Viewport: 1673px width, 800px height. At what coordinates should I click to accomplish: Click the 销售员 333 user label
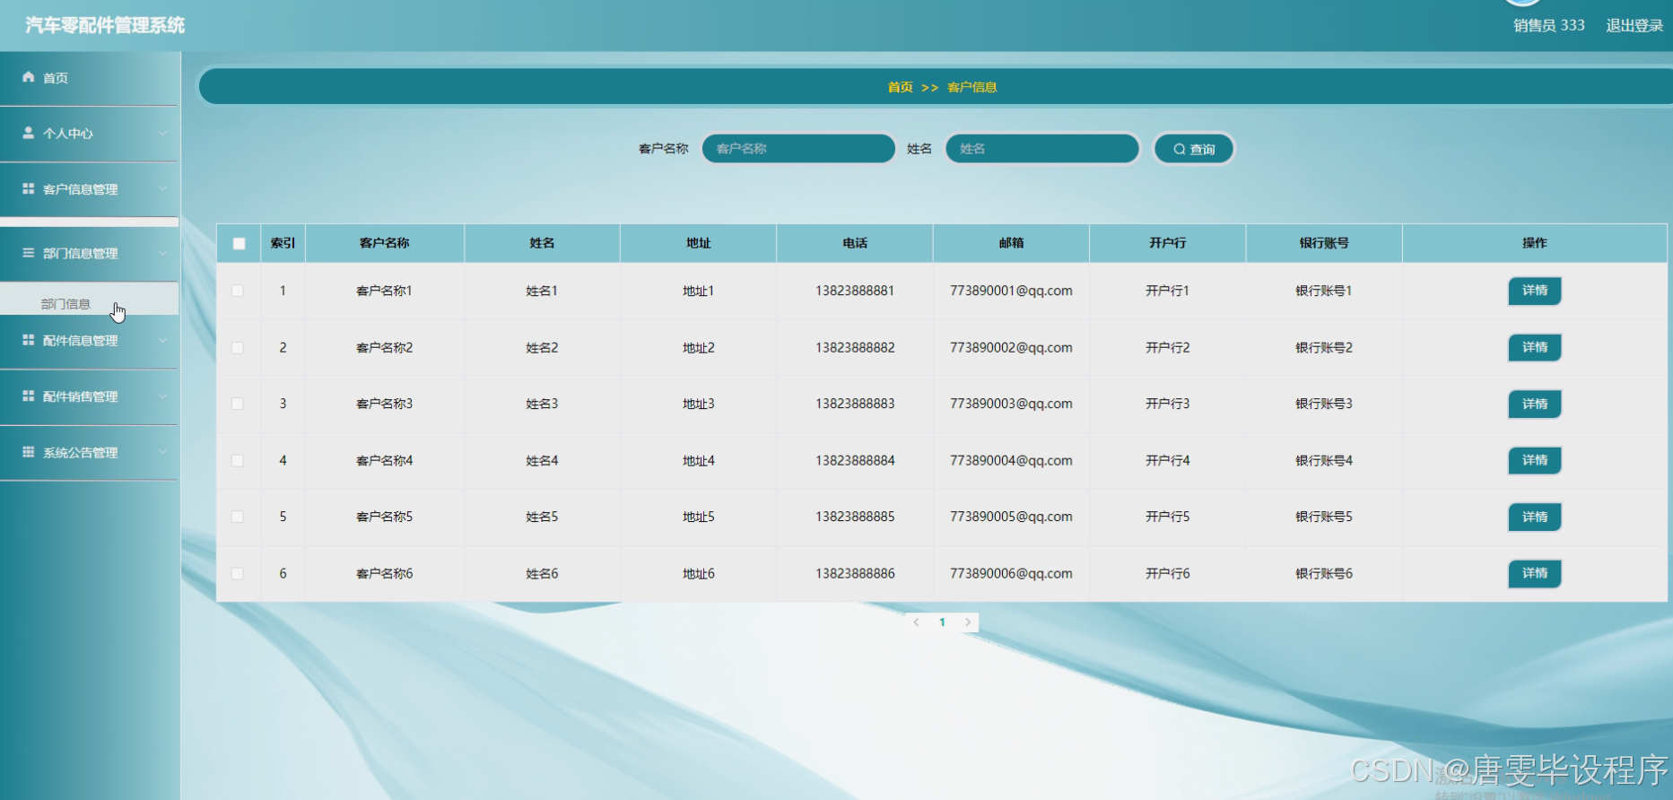(1549, 25)
